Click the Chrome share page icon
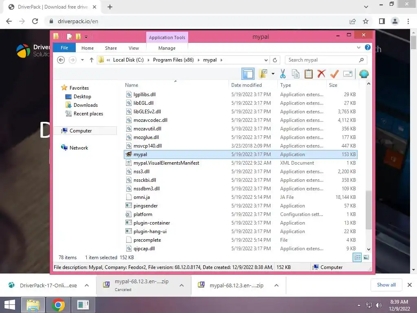 tap(353, 21)
